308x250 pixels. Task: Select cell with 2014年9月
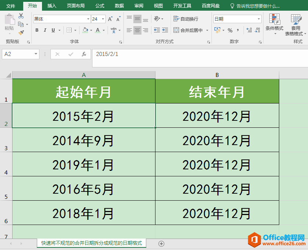tap(84, 140)
